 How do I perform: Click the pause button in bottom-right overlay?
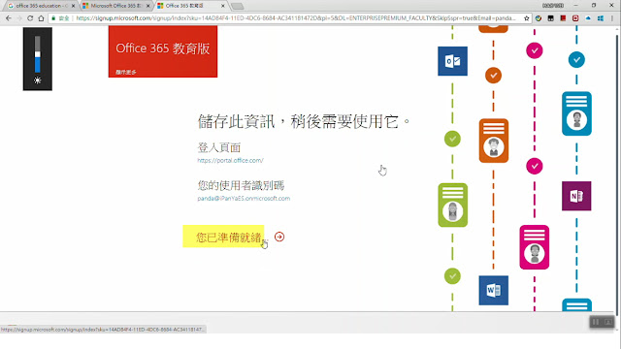(x=596, y=322)
